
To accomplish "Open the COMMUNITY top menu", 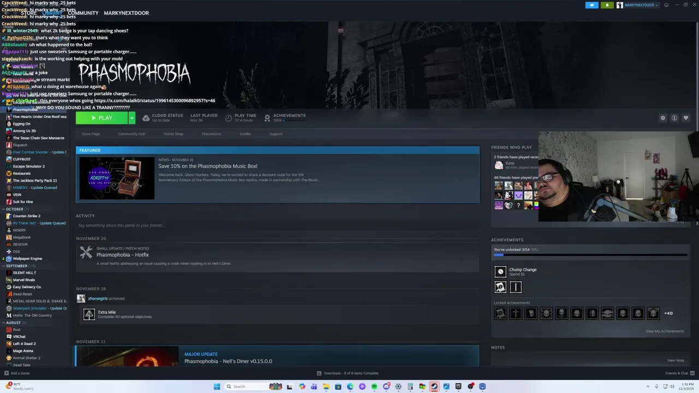I will (83, 13).
